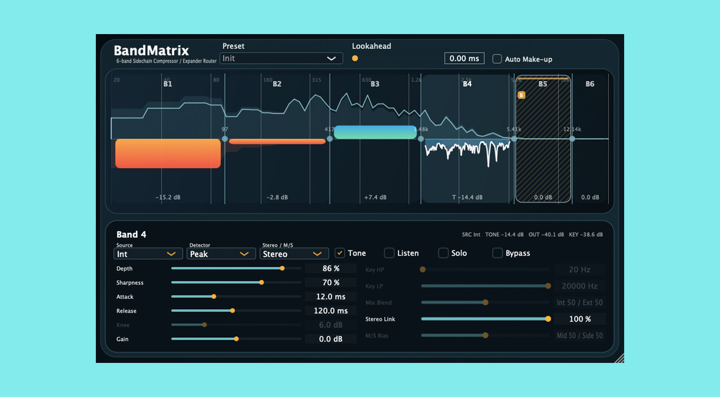Click the resize grip in the plugin corner
This screenshot has width=720, height=397.
[619, 358]
